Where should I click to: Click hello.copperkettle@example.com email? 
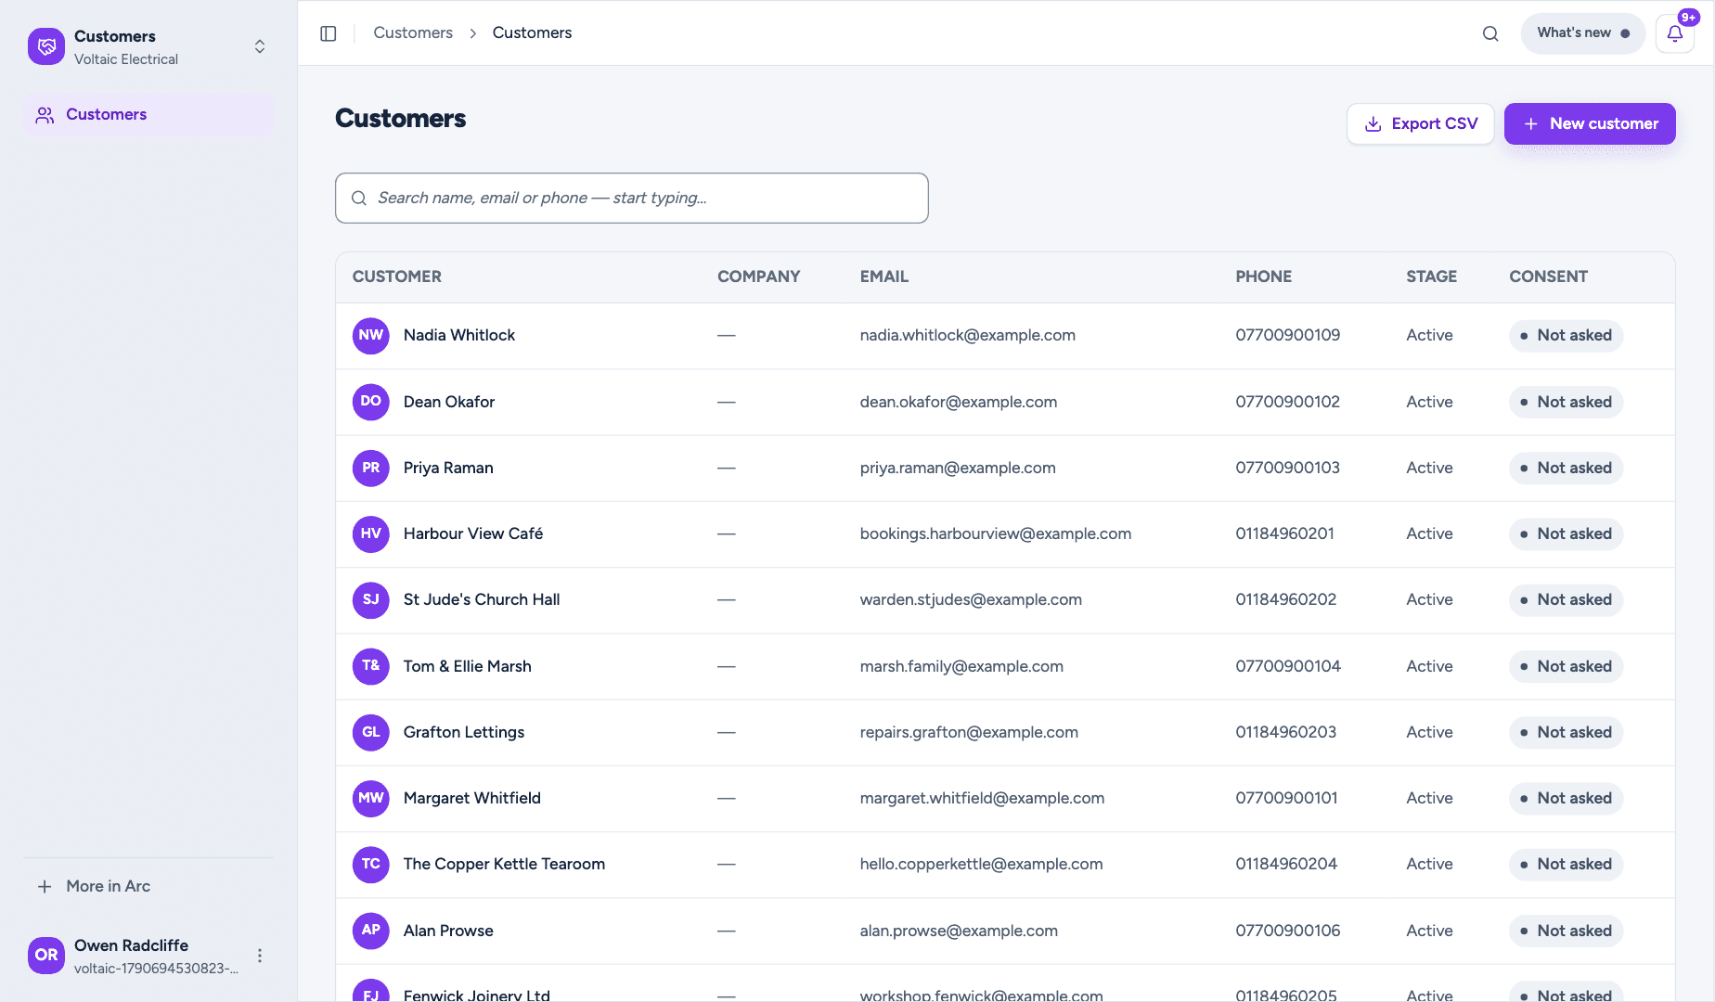click(982, 864)
